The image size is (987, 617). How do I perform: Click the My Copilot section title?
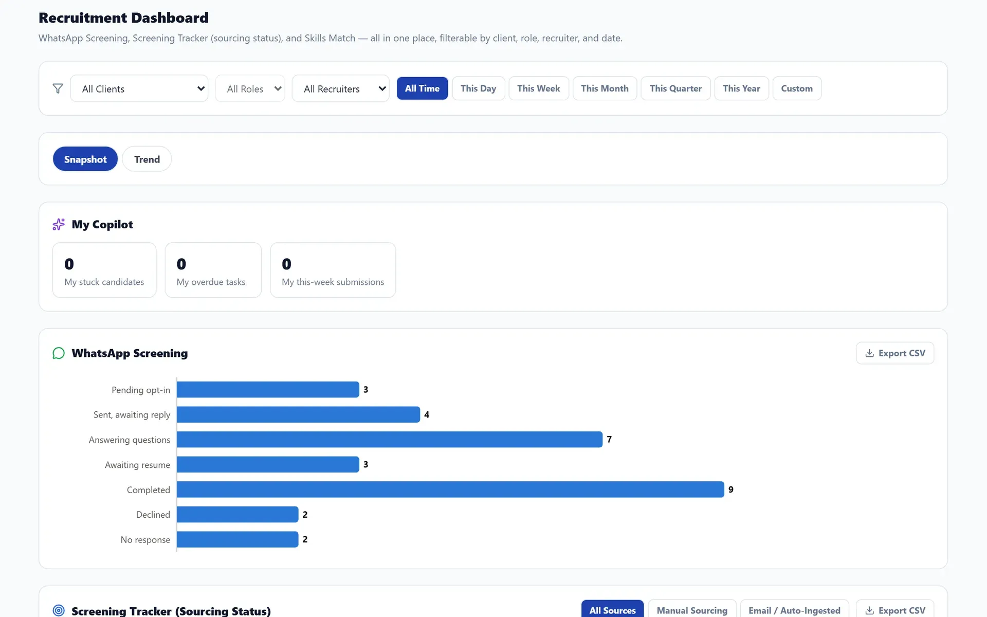[x=102, y=224]
